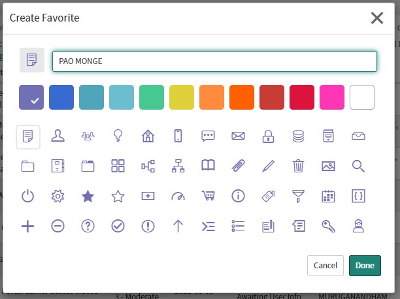Select the white color swatch

click(362, 97)
